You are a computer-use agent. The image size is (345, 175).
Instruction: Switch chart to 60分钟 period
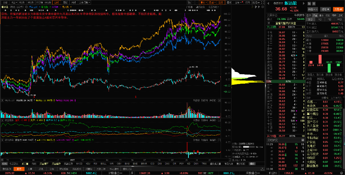coord(48,3)
